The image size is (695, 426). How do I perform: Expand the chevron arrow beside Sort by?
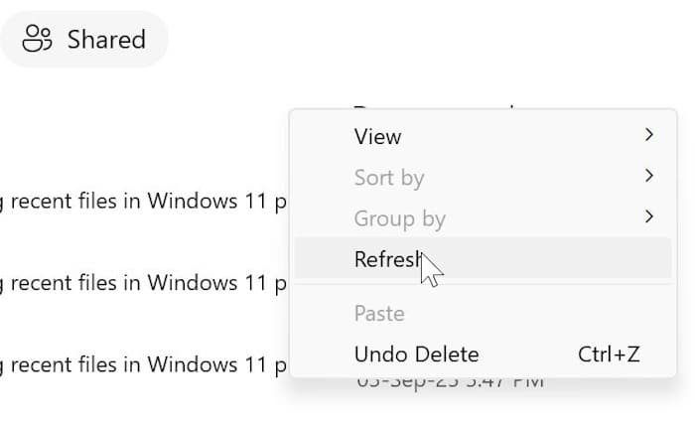[649, 177]
